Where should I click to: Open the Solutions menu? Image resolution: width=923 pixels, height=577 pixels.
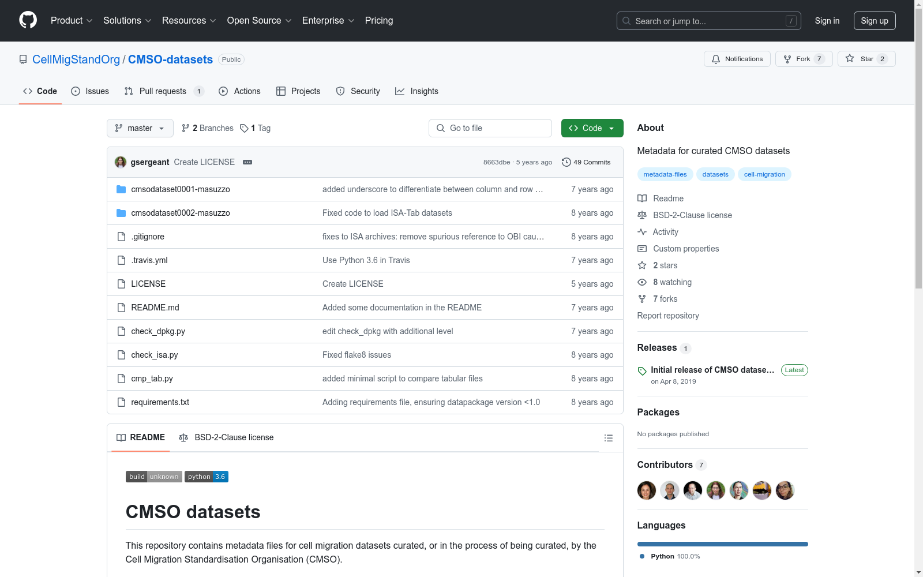point(127,20)
